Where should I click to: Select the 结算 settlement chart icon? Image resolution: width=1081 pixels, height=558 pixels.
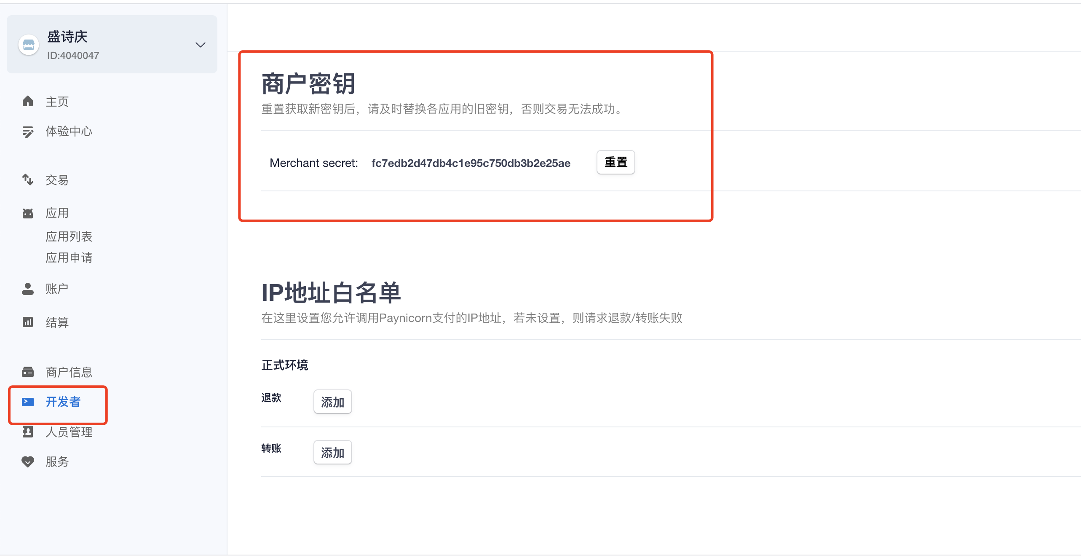tap(28, 322)
